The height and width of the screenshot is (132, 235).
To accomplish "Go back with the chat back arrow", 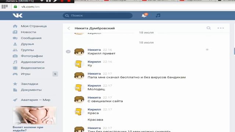I will point(69,28).
